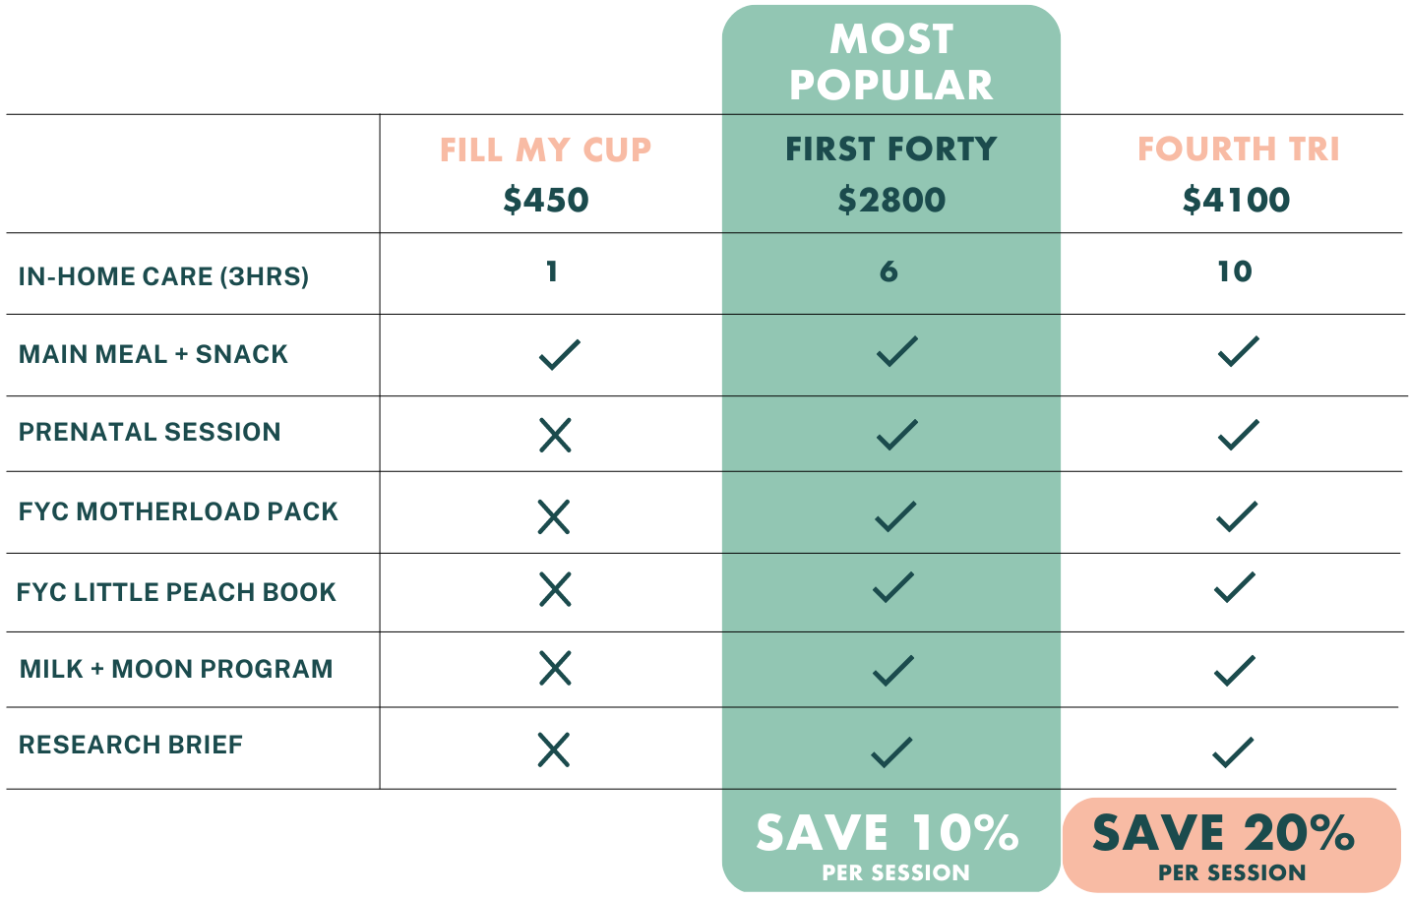Click the $4100 price
The height and width of the screenshot is (899, 1409).
(x=1236, y=200)
